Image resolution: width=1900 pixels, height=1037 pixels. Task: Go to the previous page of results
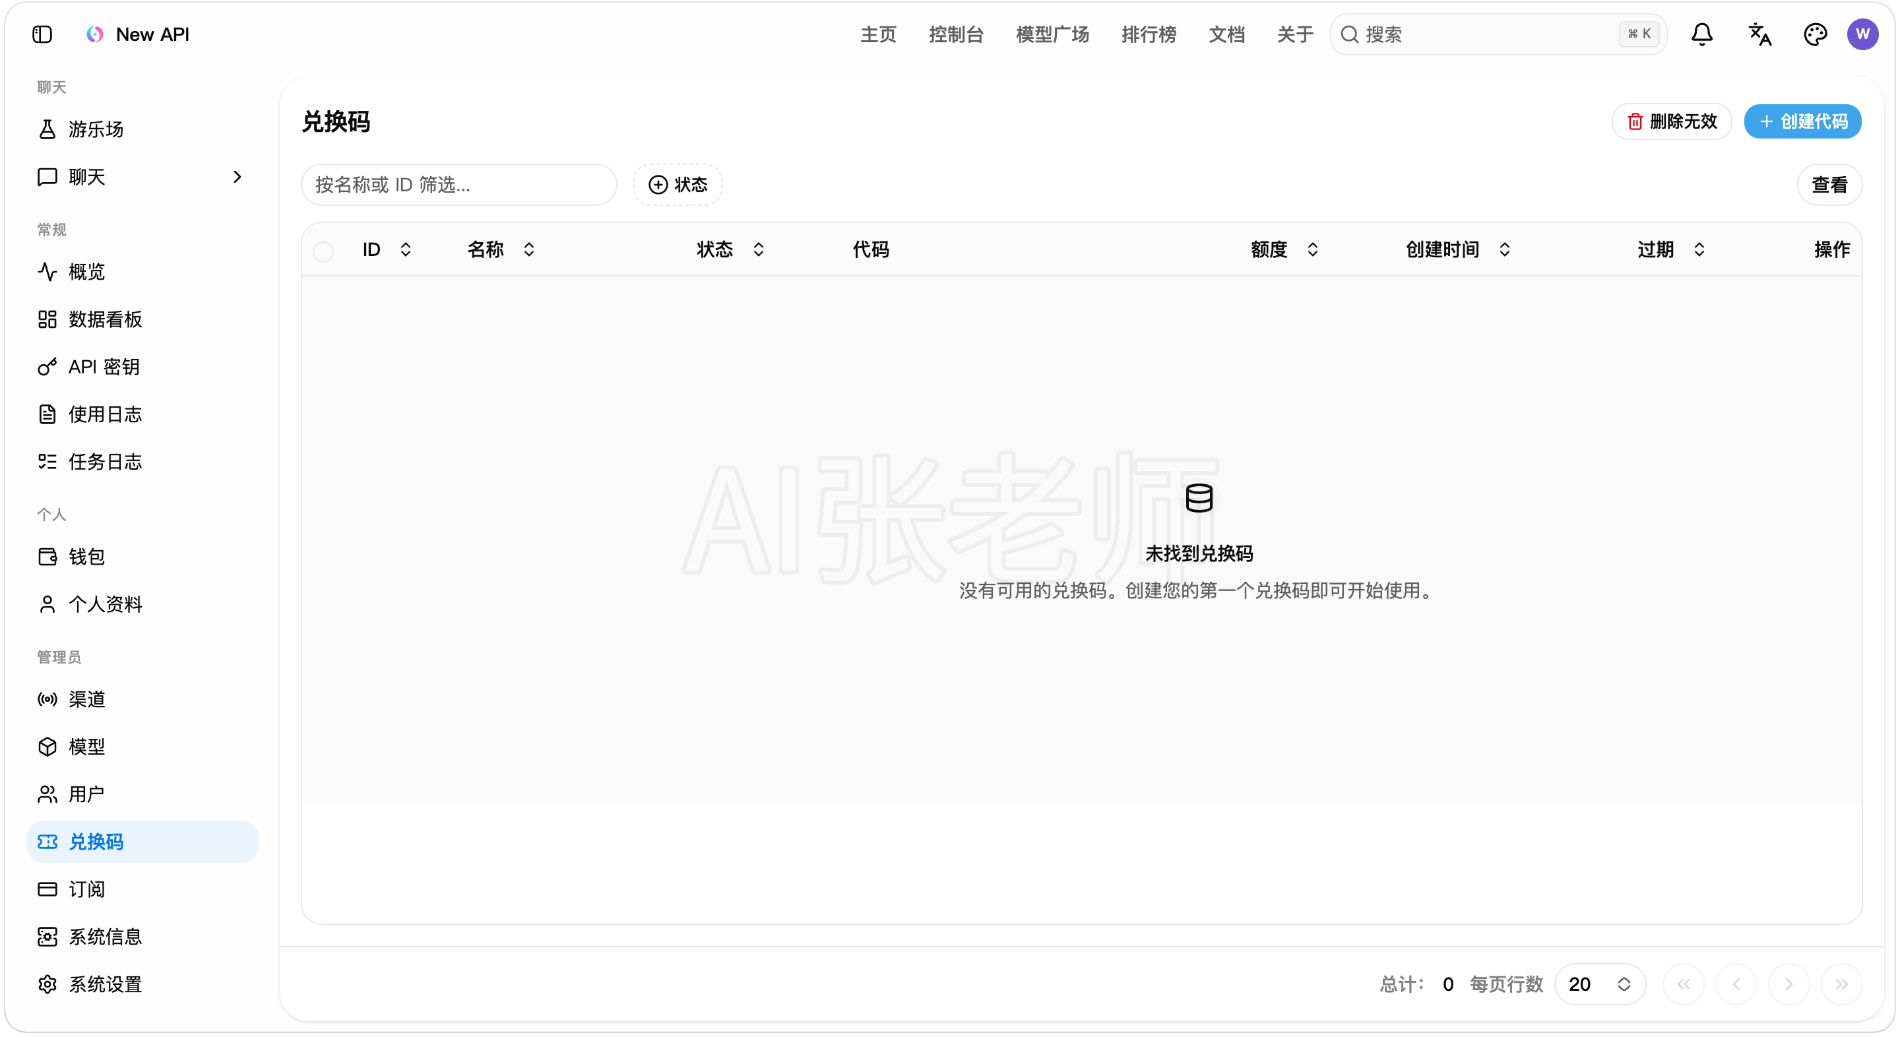(1736, 984)
